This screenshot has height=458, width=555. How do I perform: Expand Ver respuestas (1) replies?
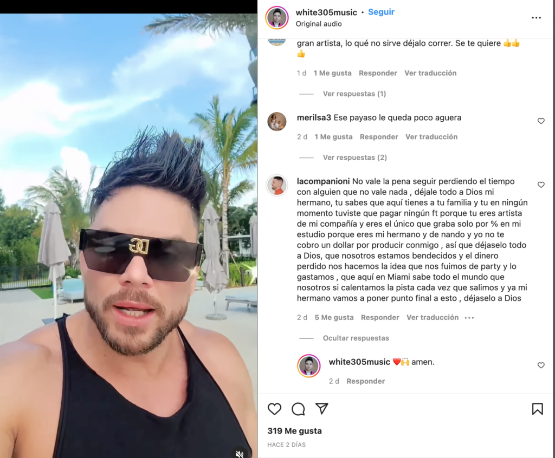pyautogui.click(x=354, y=94)
